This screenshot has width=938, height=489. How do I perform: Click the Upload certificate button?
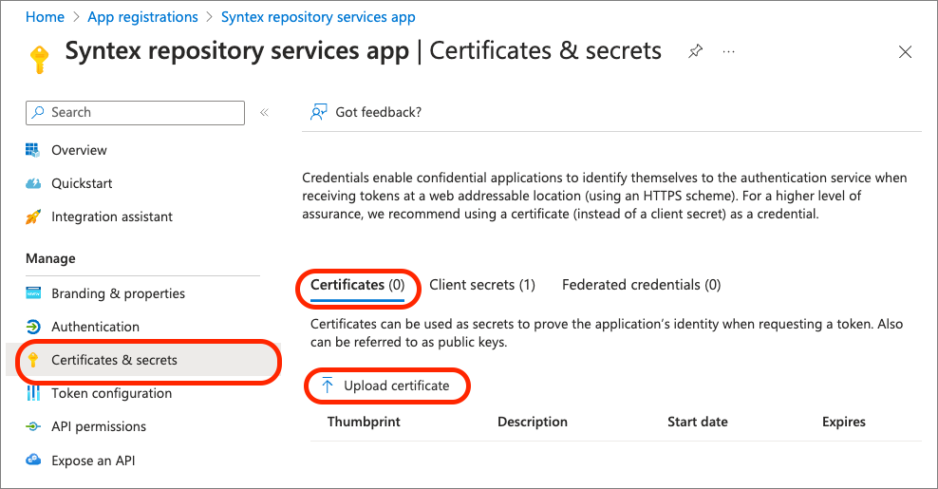(x=385, y=386)
